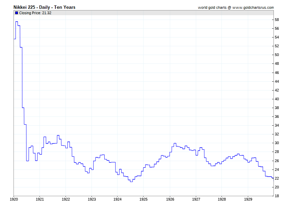Click the 48 value on the y-axis

(x=277, y=63)
